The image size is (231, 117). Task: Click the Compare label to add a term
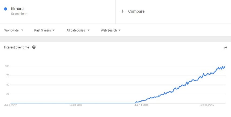pyautogui.click(x=136, y=11)
